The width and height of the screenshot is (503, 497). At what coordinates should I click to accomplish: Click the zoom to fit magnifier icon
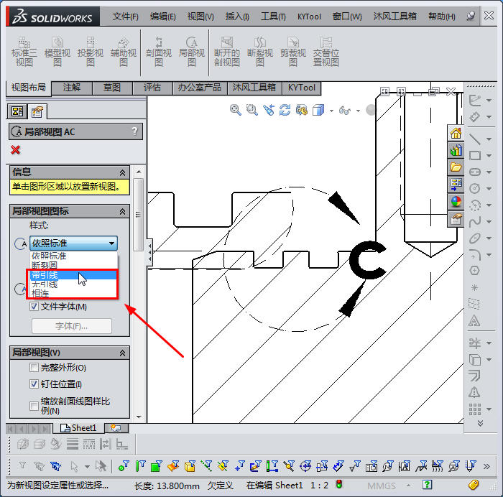click(x=236, y=110)
